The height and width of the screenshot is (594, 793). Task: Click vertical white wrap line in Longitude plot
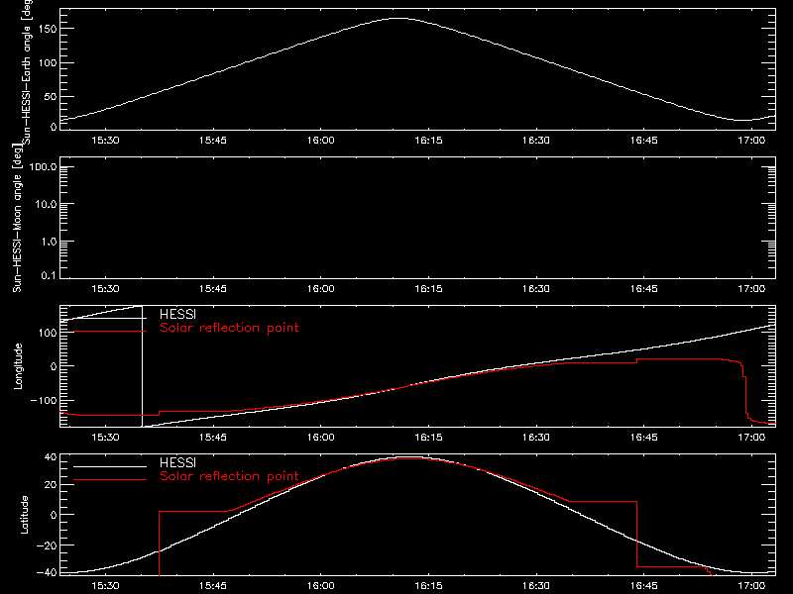coord(142,366)
